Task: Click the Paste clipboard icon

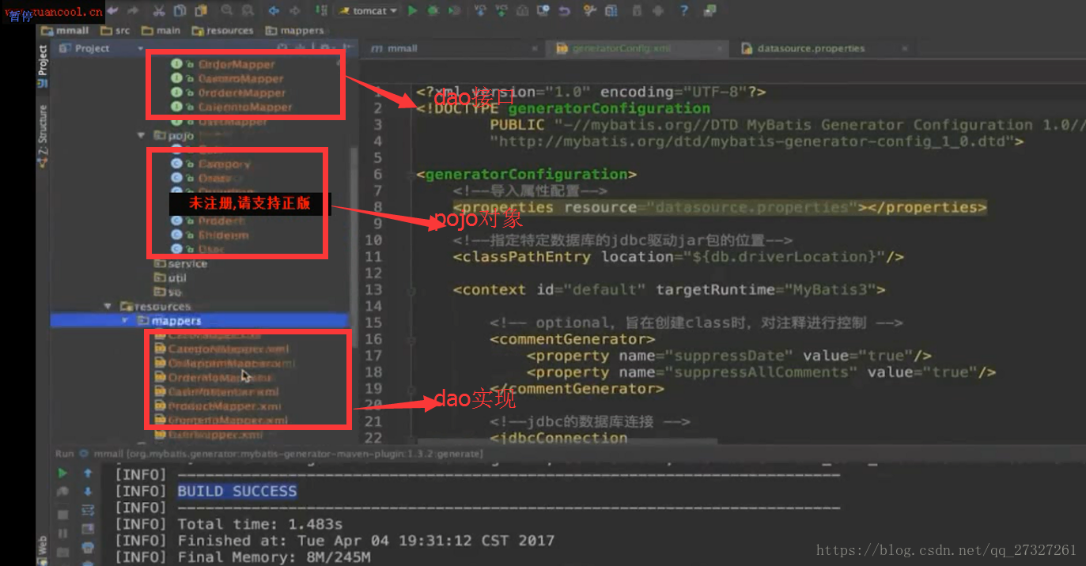Action: pos(201,11)
